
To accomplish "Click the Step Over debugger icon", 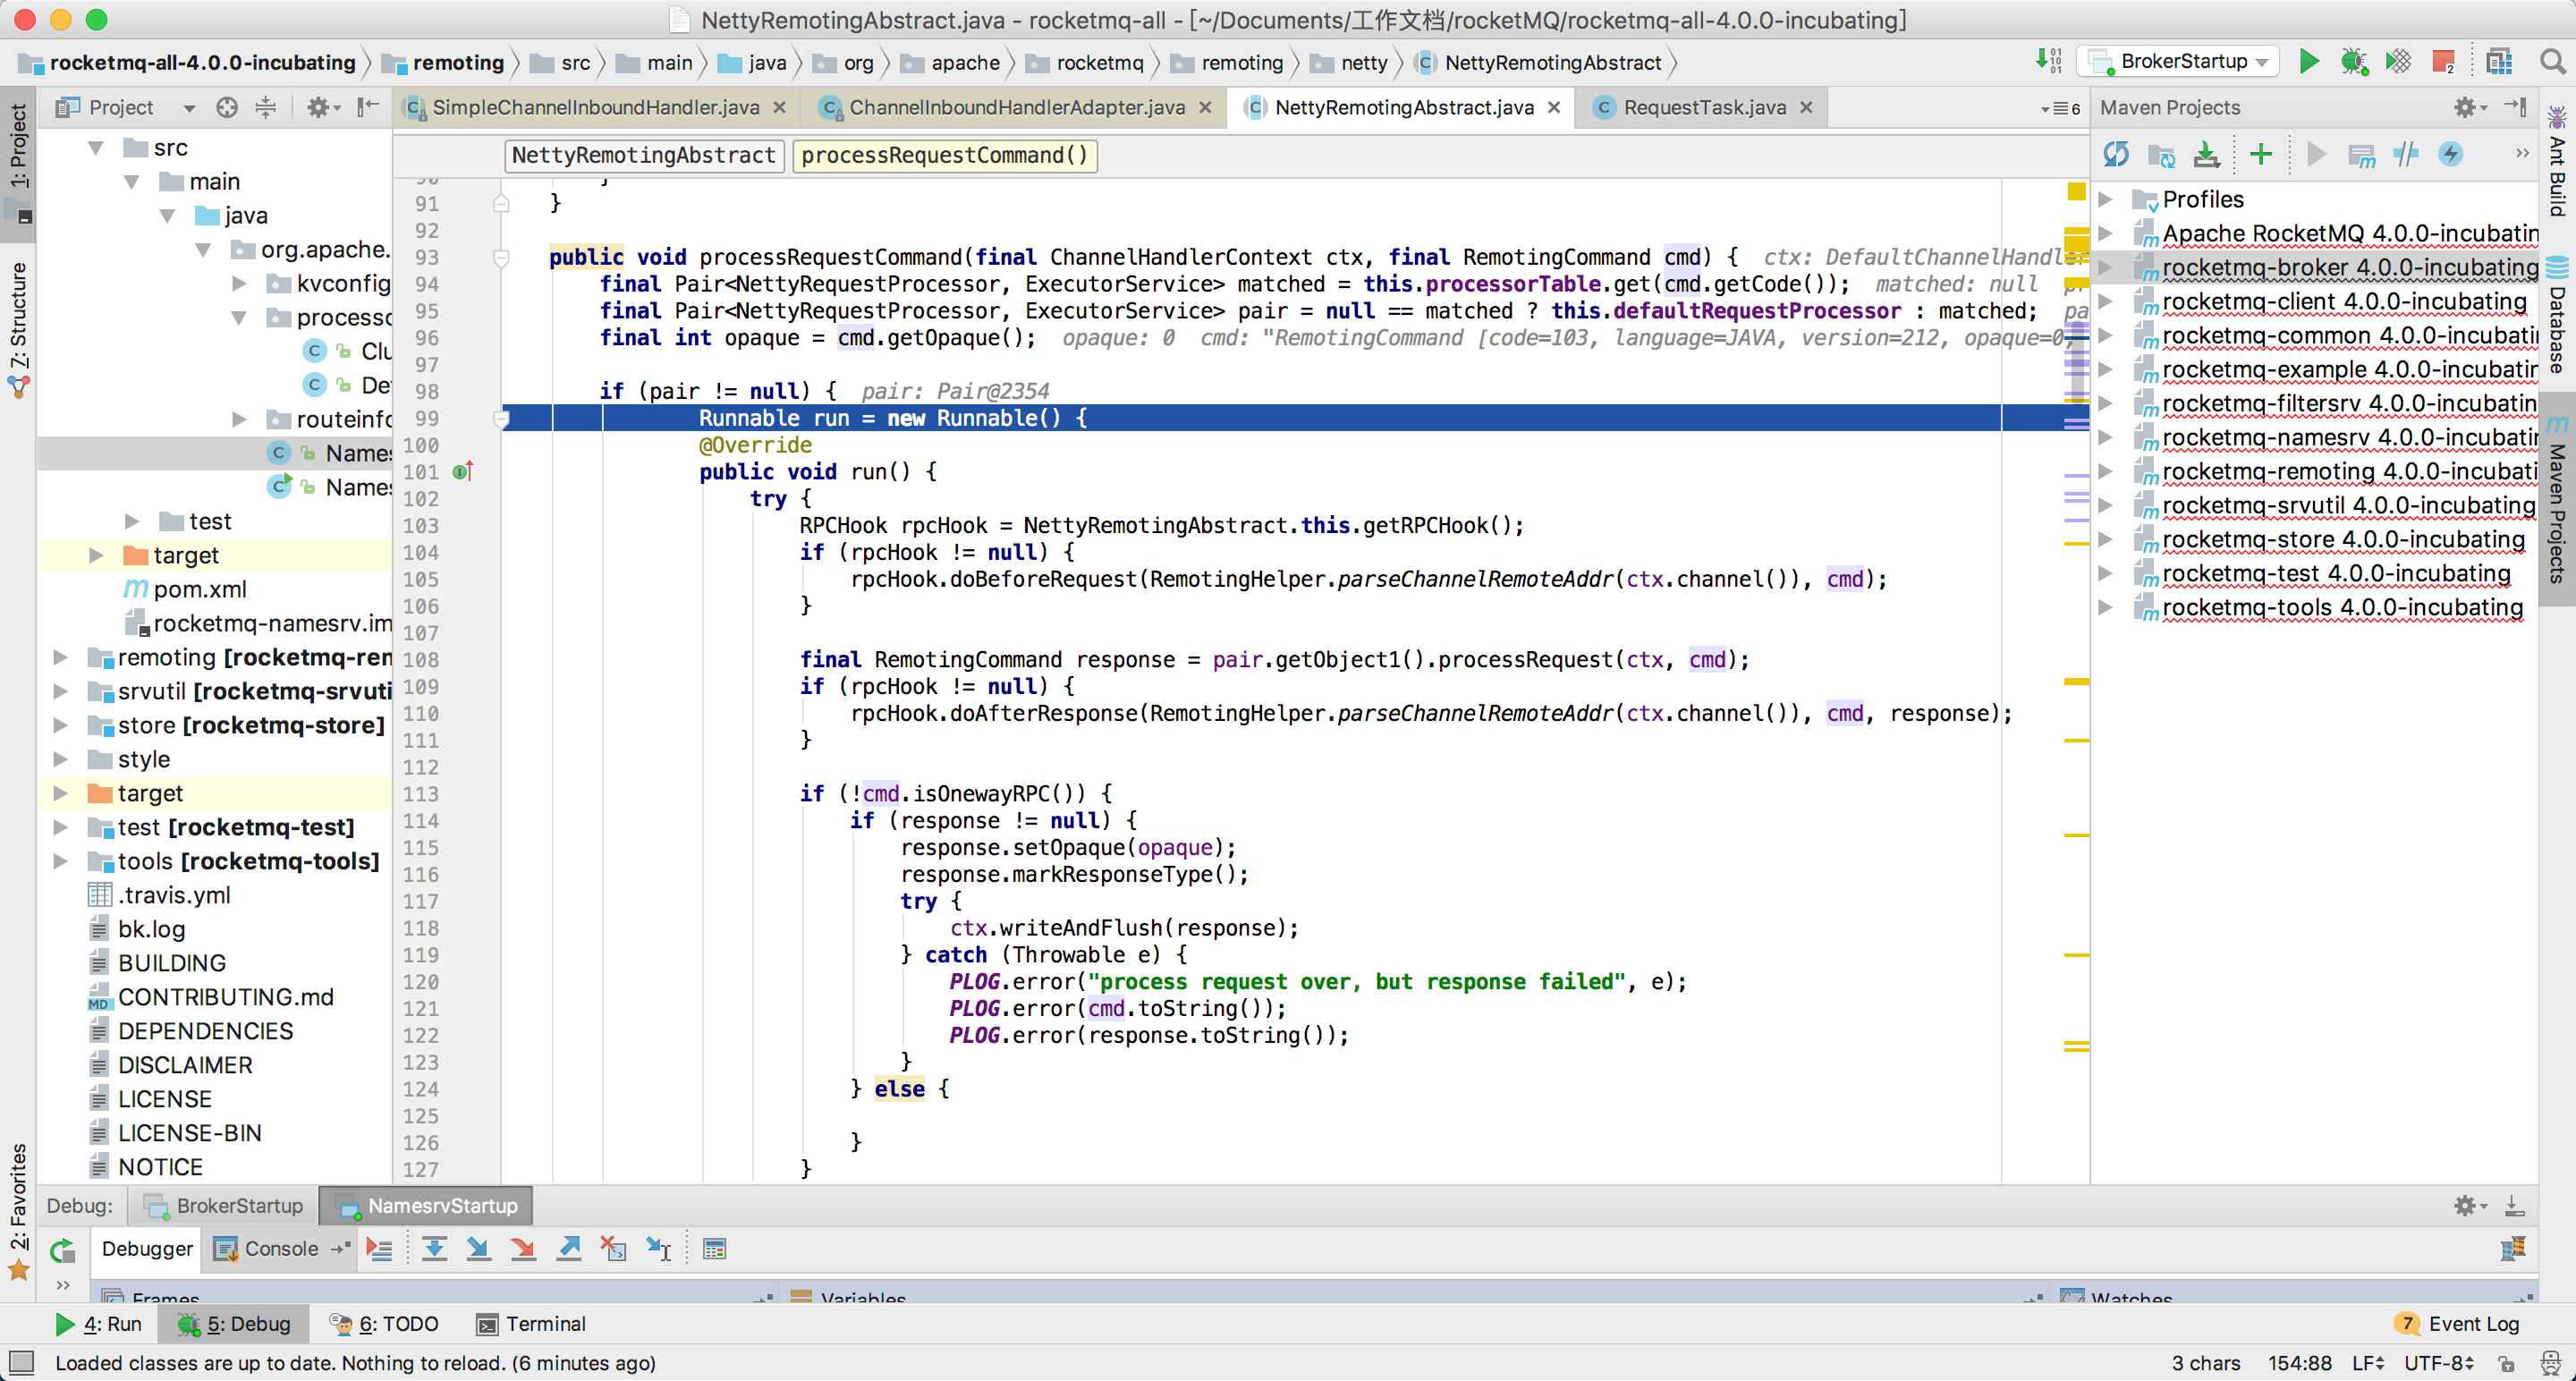I will tap(434, 1248).
